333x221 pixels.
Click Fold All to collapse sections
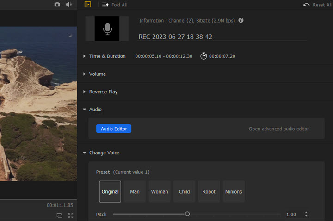tap(114, 5)
